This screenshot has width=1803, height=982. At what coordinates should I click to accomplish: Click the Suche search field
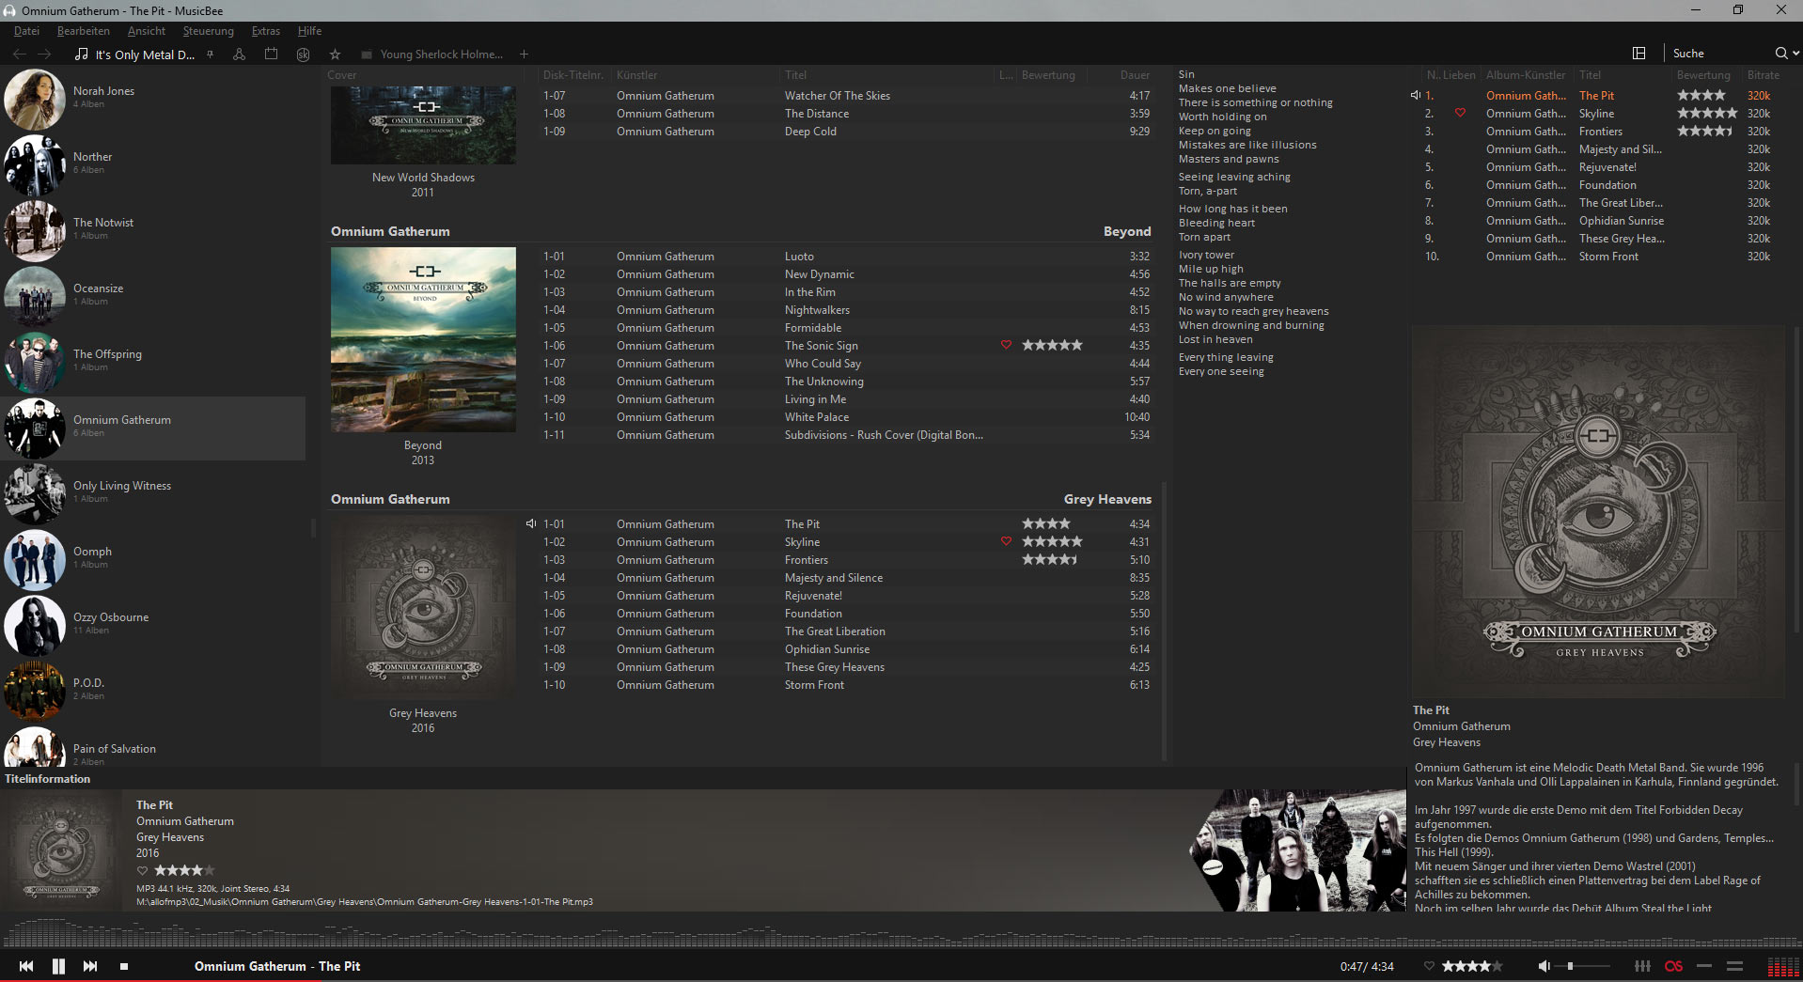pyautogui.click(x=1720, y=54)
